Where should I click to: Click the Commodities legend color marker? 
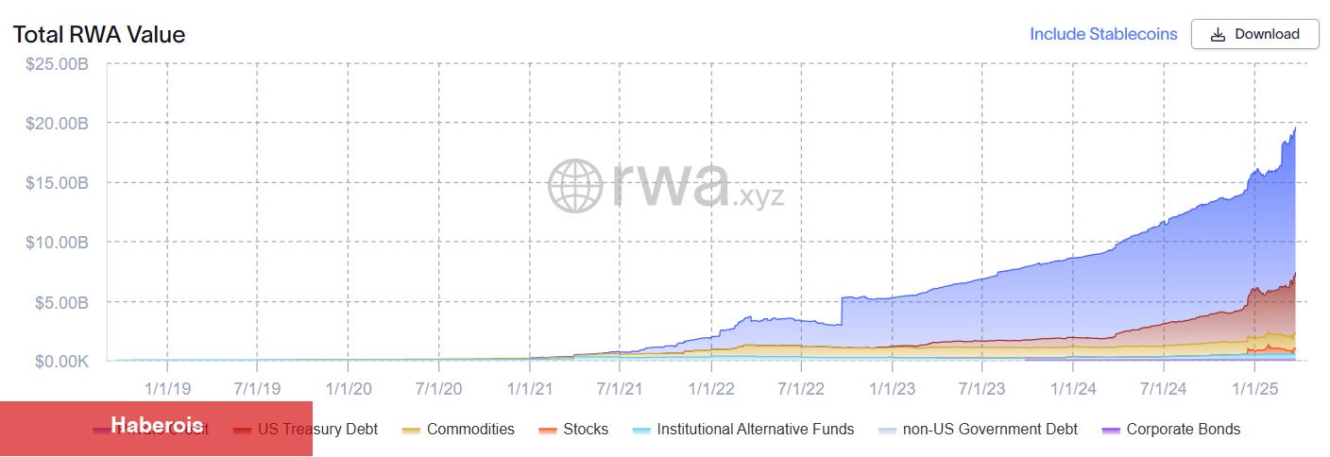(x=411, y=431)
